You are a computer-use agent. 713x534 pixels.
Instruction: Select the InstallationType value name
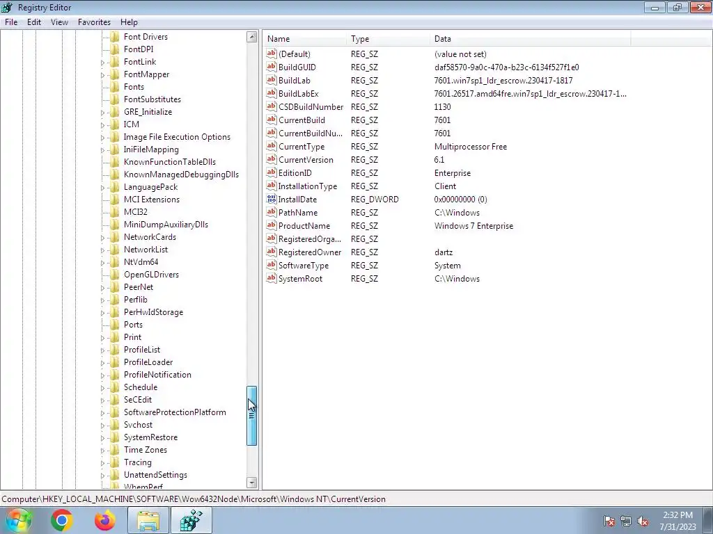point(307,186)
